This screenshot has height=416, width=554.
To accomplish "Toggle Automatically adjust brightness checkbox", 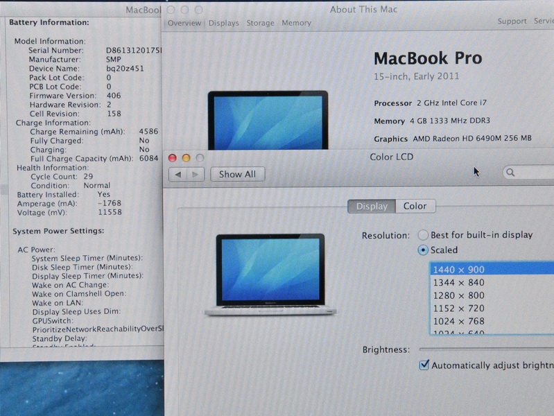I will coord(424,365).
